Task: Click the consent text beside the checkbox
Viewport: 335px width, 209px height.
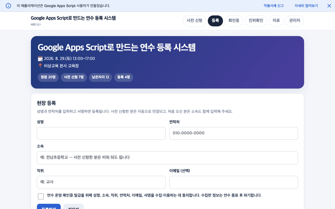Action: 154,195
